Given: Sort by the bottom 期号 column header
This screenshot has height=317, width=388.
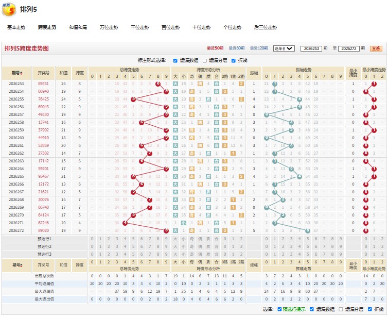Looking at the screenshot, I should tap(16, 265).
